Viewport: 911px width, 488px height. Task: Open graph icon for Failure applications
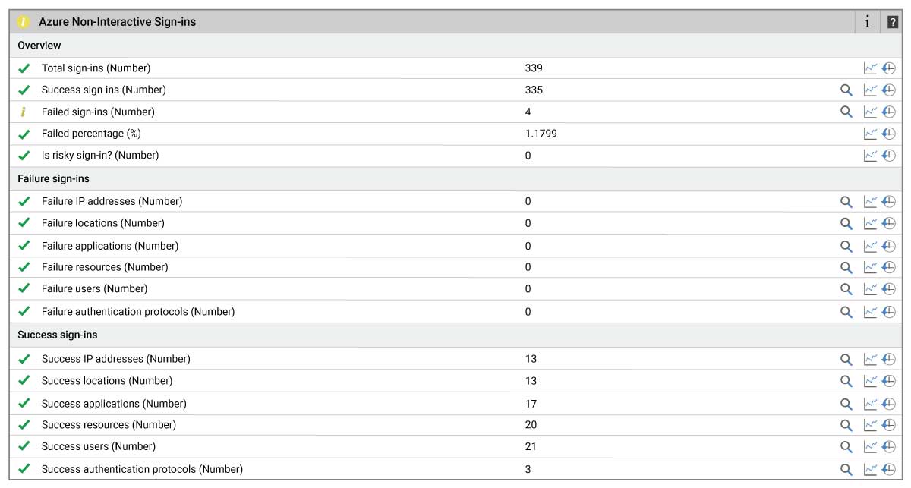tap(870, 247)
